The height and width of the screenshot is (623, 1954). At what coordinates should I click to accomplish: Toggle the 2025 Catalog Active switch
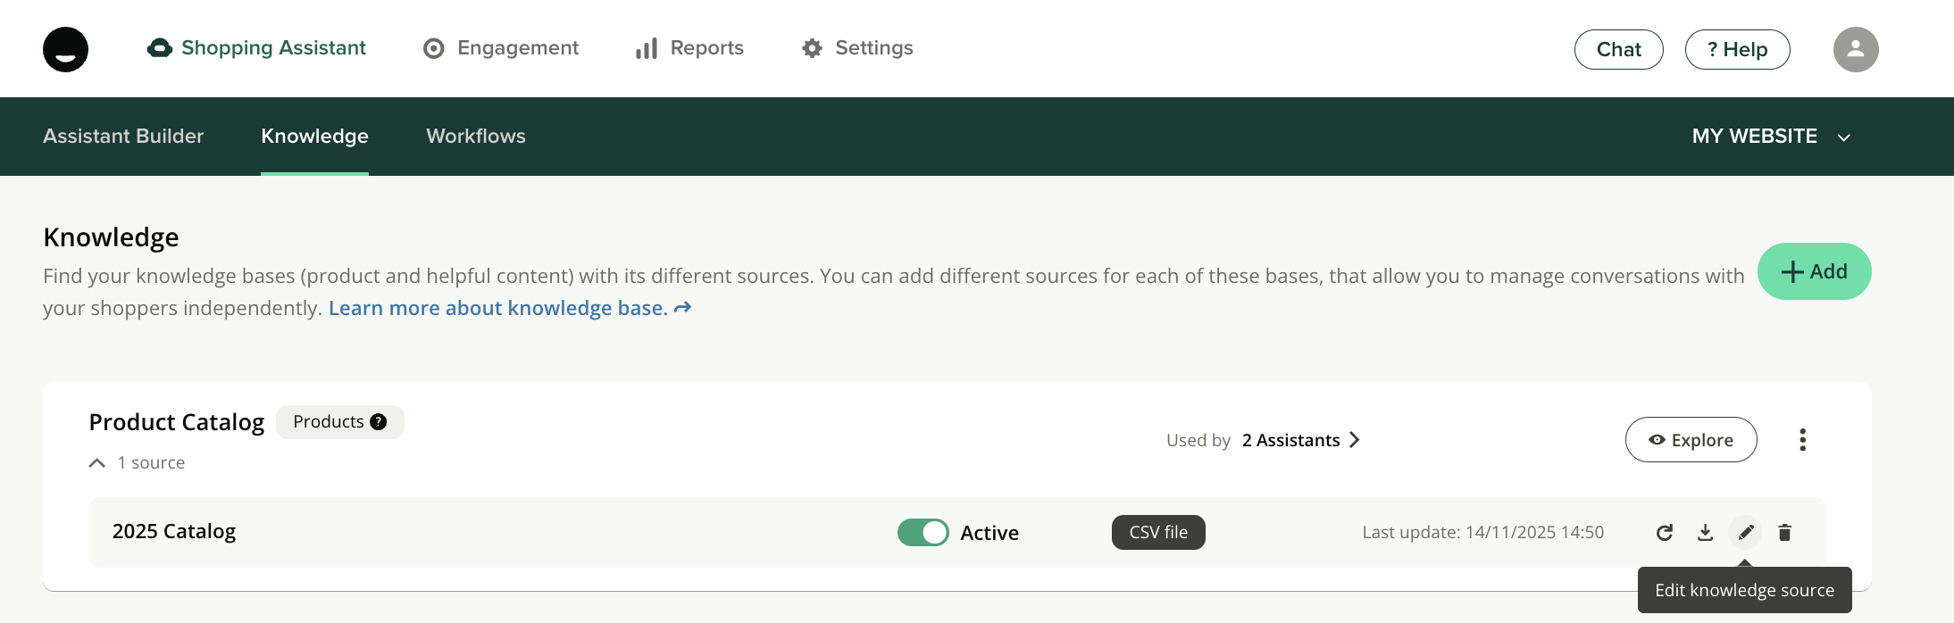pos(923,533)
